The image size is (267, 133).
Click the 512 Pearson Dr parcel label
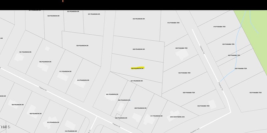[x=53, y=122]
